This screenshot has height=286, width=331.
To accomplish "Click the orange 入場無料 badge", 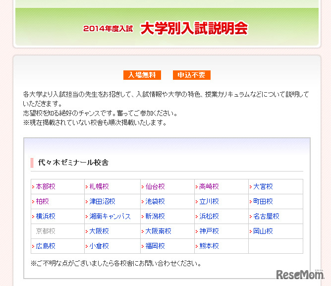I will click(x=142, y=75).
